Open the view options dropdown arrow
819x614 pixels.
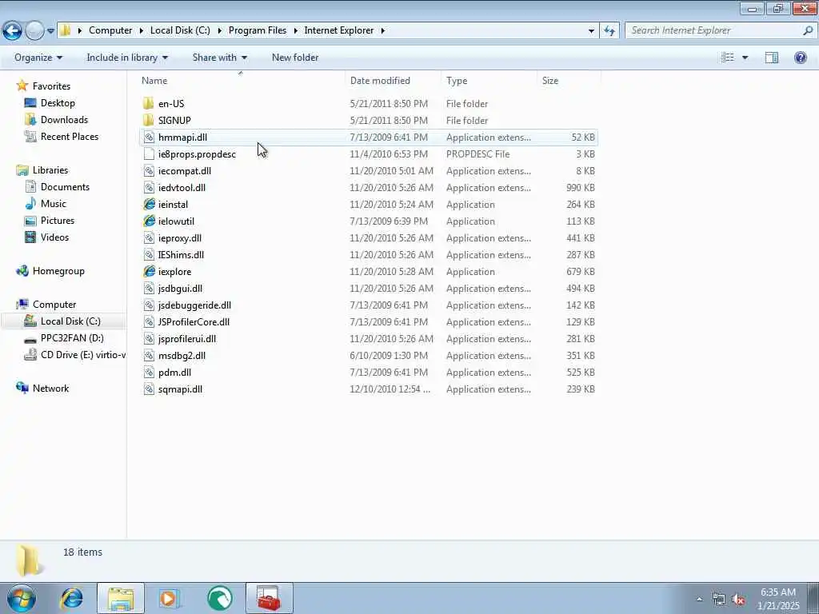pyautogui.click(x=745, y=58)
